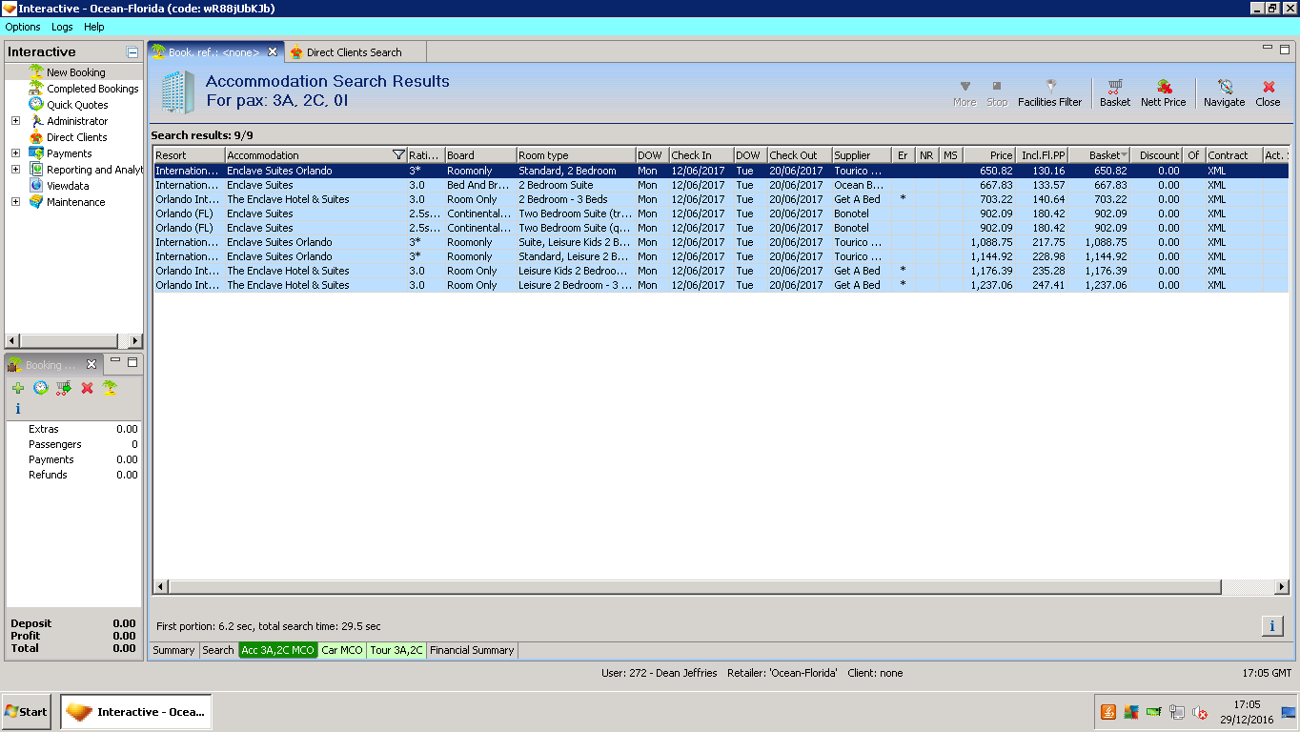Select the Leisure Kids 2 Bedroom row
This screenshot has width=1300, height=732.
721,271
